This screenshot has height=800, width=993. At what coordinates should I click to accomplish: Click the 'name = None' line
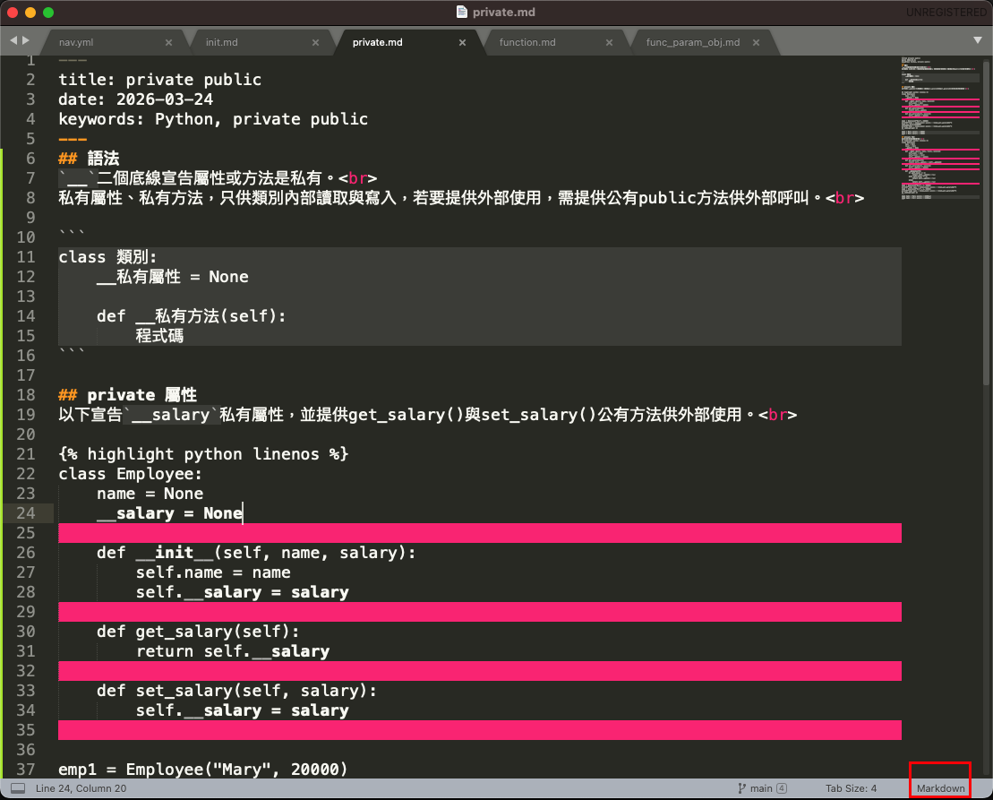[x=150, y=494]
